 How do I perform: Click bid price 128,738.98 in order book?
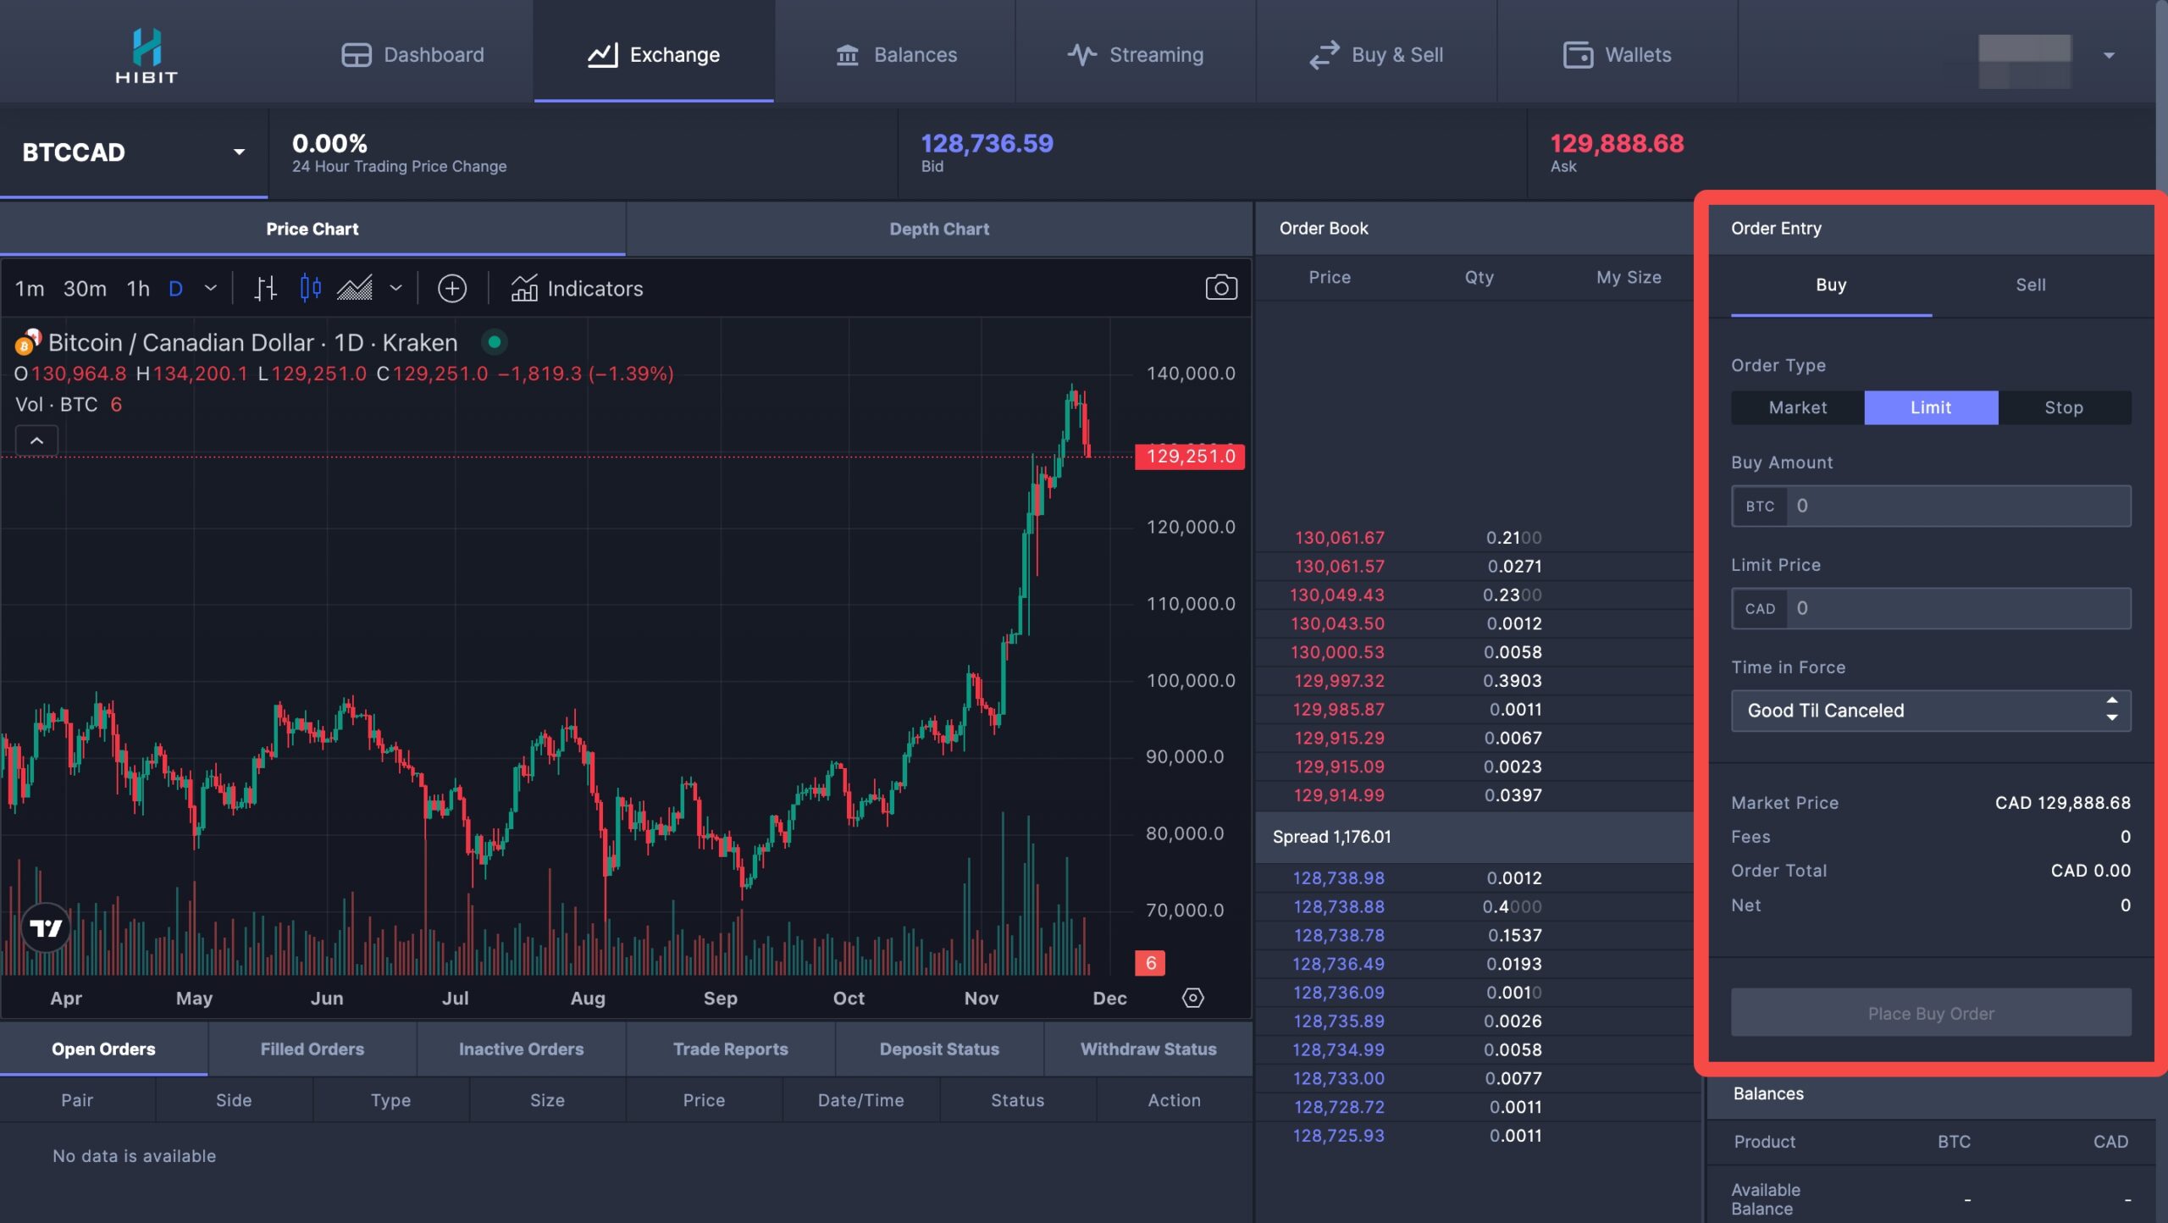(x=1339, y=878)
